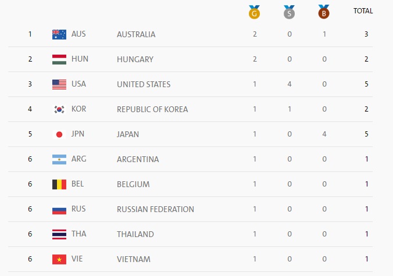
Task: Open the UNITED STATES country link
Action: click(144, 84)
